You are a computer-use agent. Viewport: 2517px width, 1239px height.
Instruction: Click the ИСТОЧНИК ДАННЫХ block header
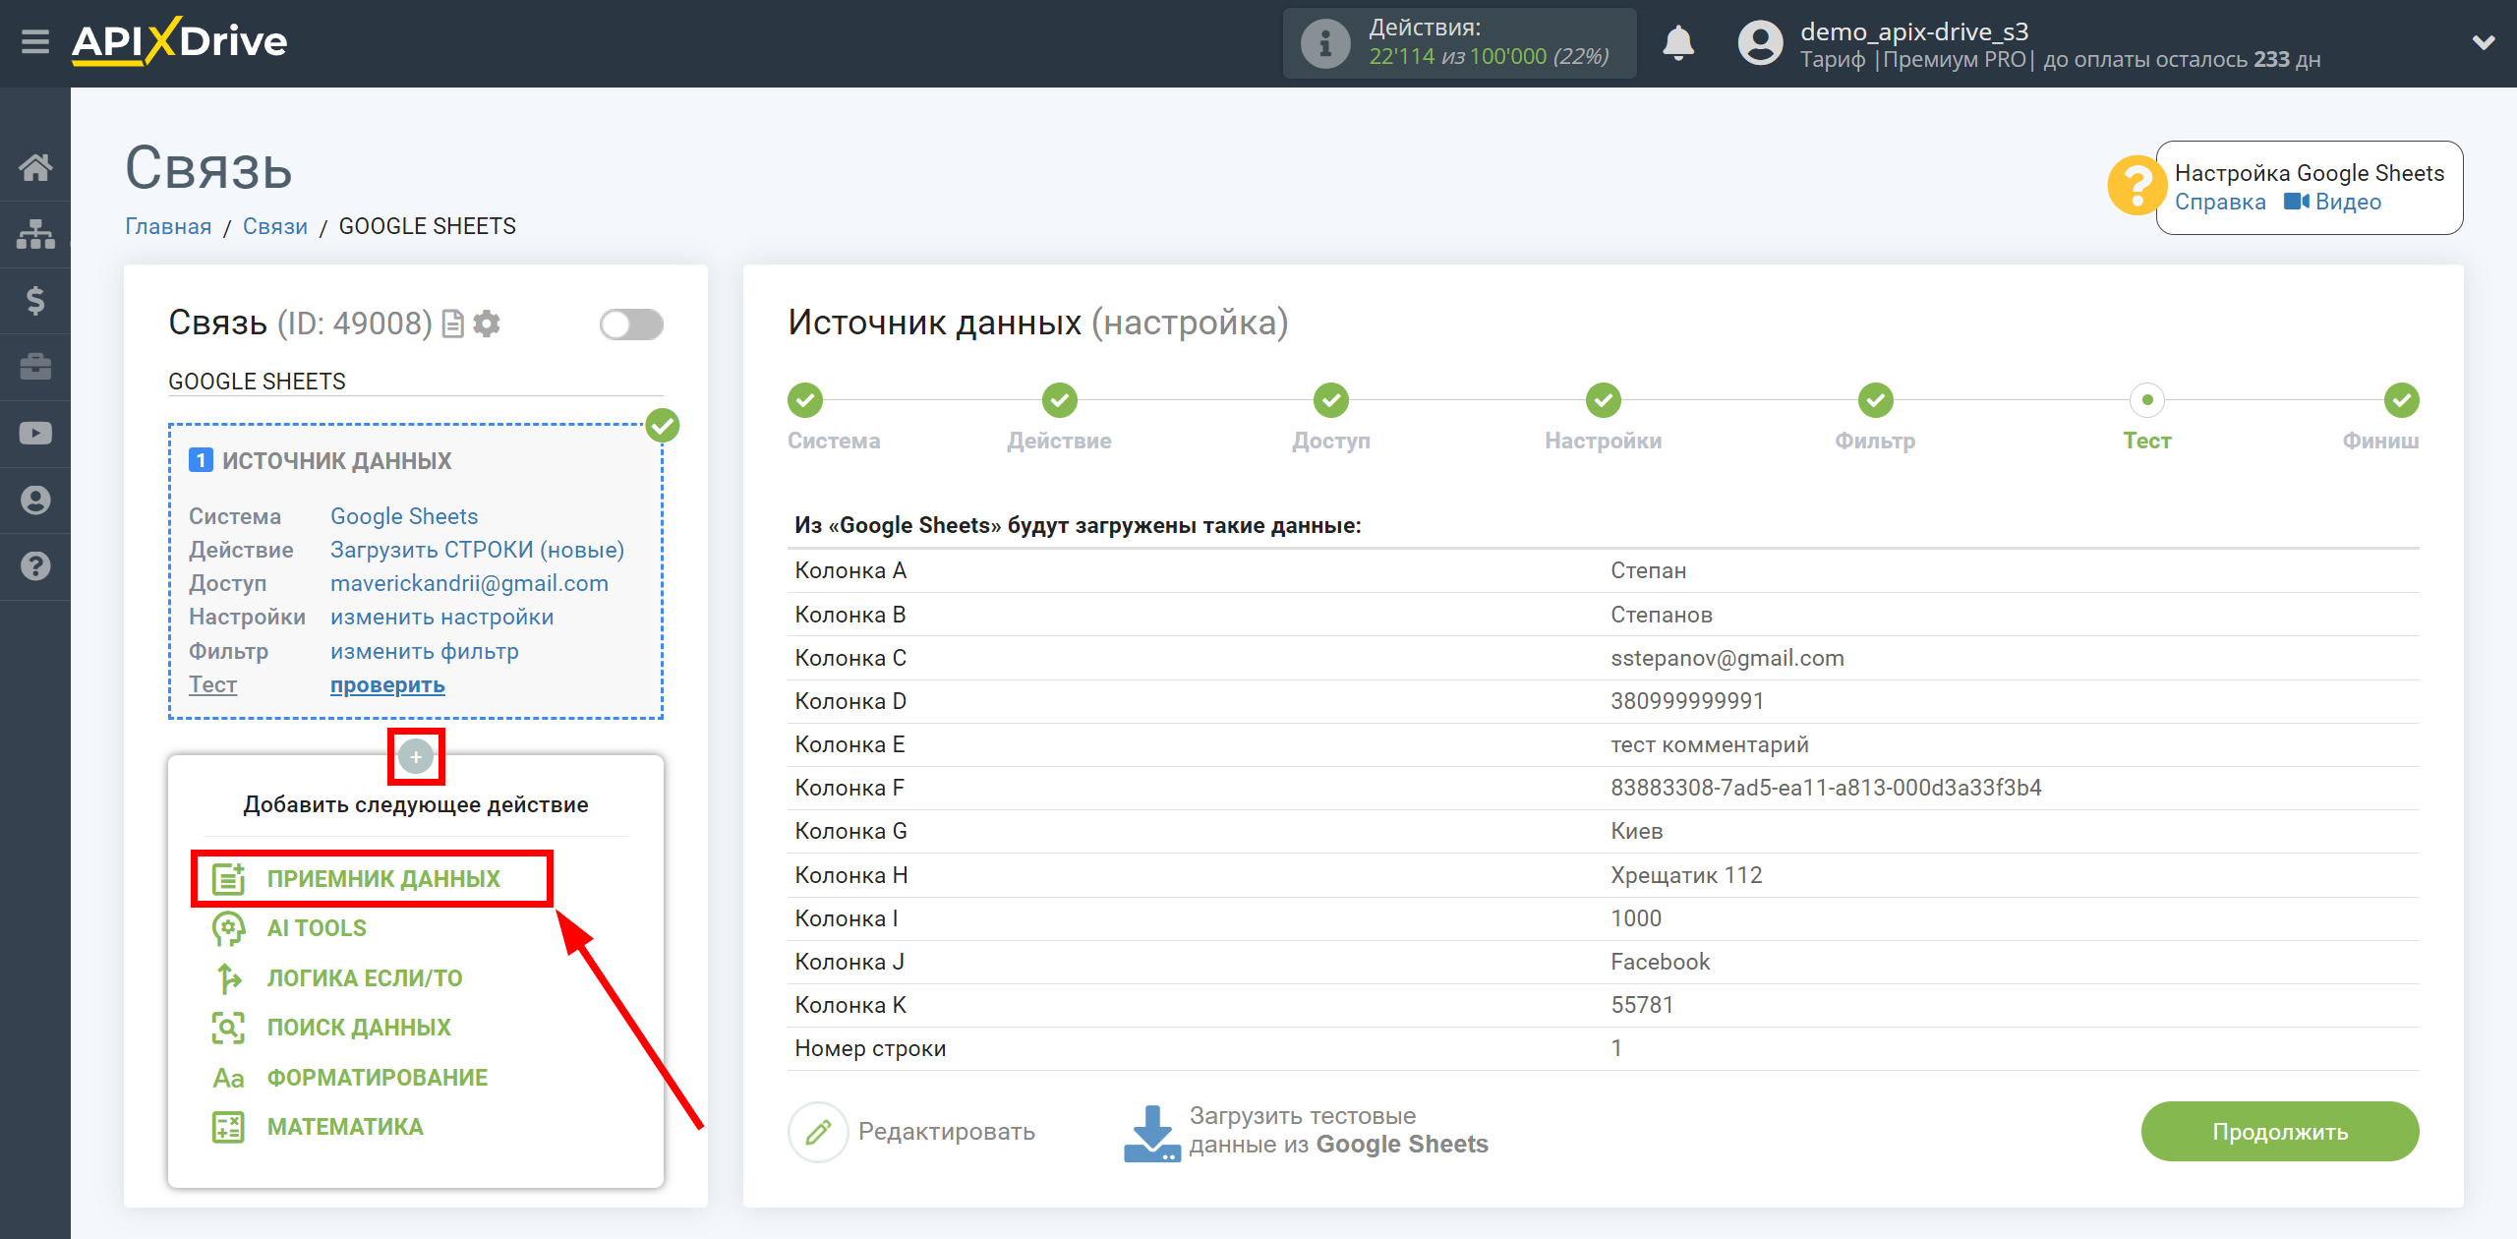pyautogui.click(x=336, y=461)
